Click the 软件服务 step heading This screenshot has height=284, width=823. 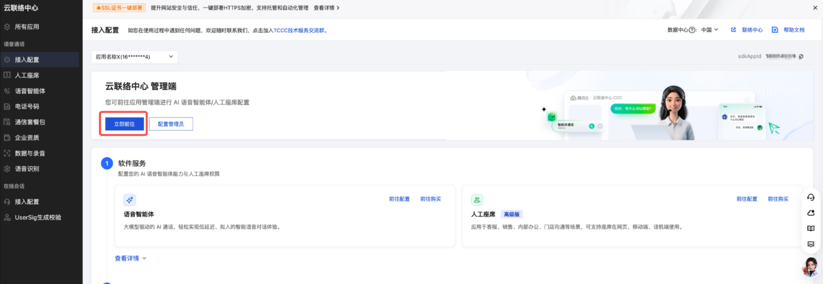132,163
